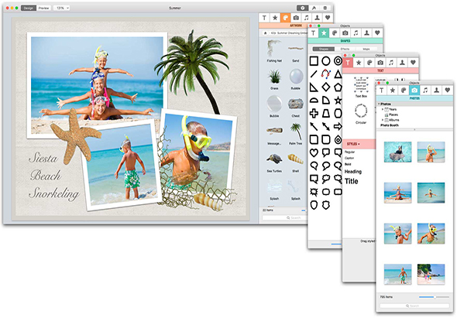Switch to Effects segment in Shapes window

[345, 49]
